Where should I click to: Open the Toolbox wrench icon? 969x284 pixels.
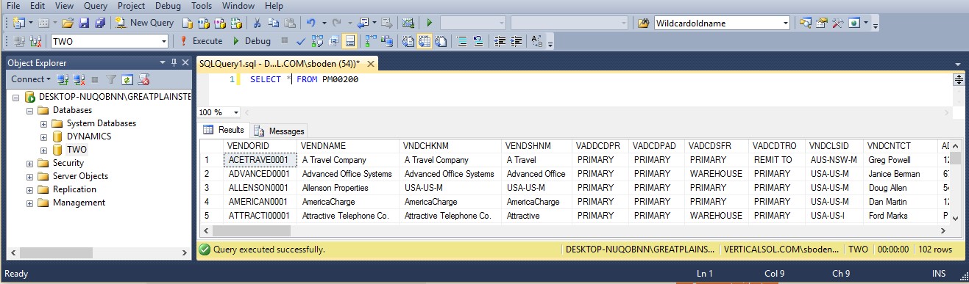click(x=837, y=23)
